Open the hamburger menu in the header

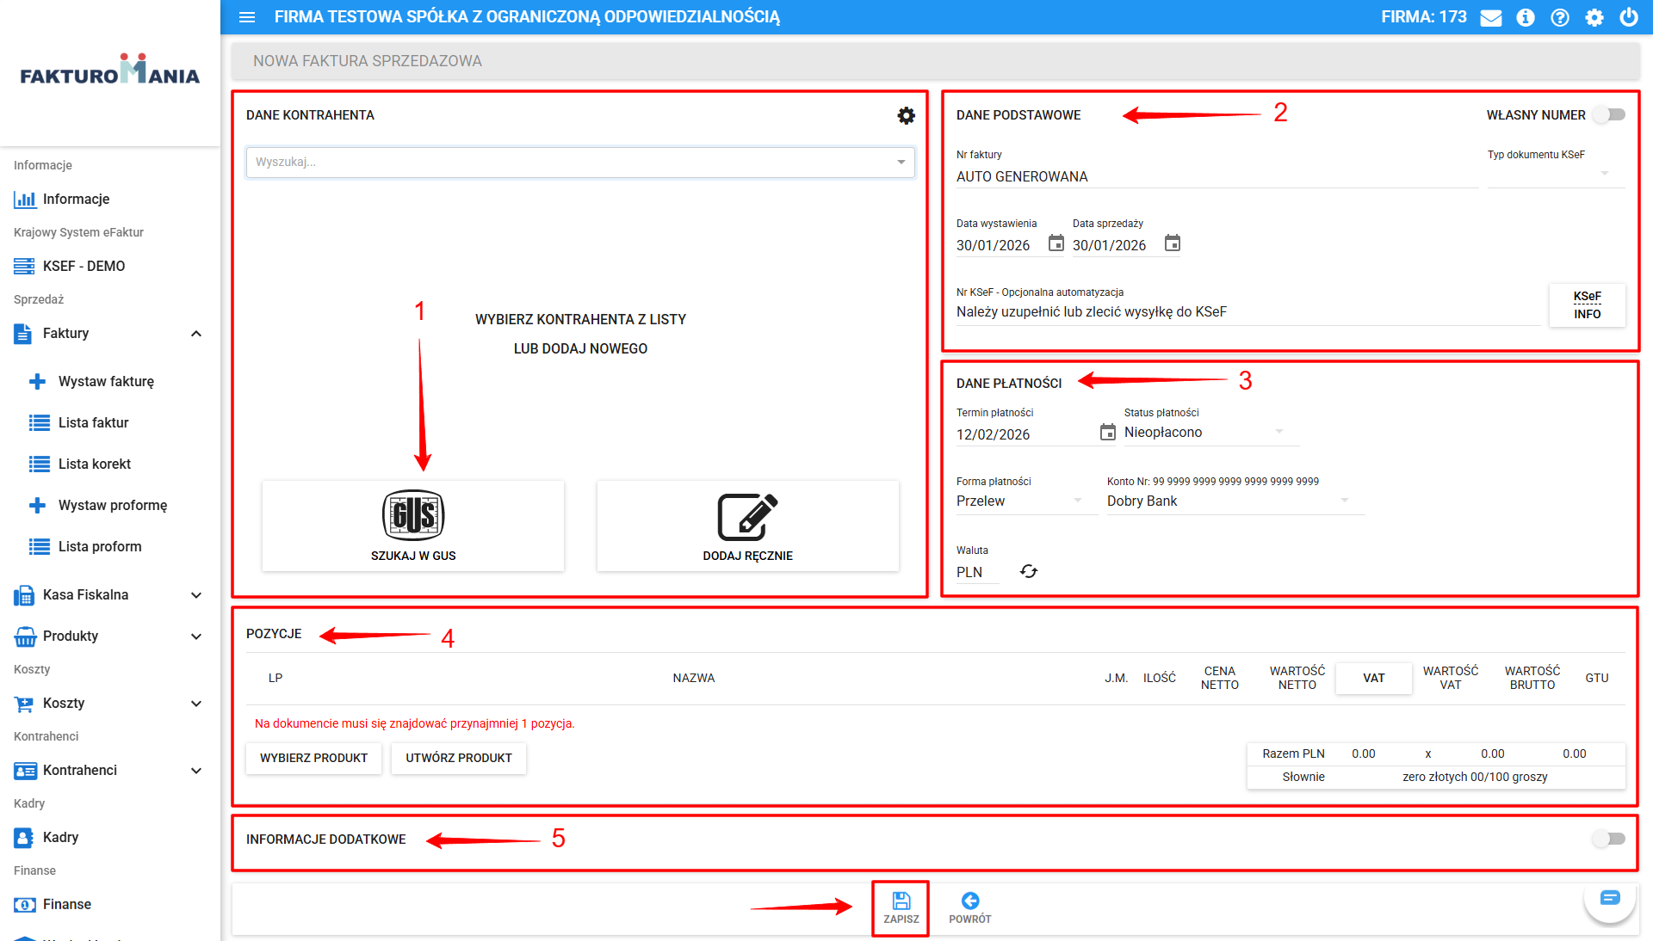tap(247, 17)
